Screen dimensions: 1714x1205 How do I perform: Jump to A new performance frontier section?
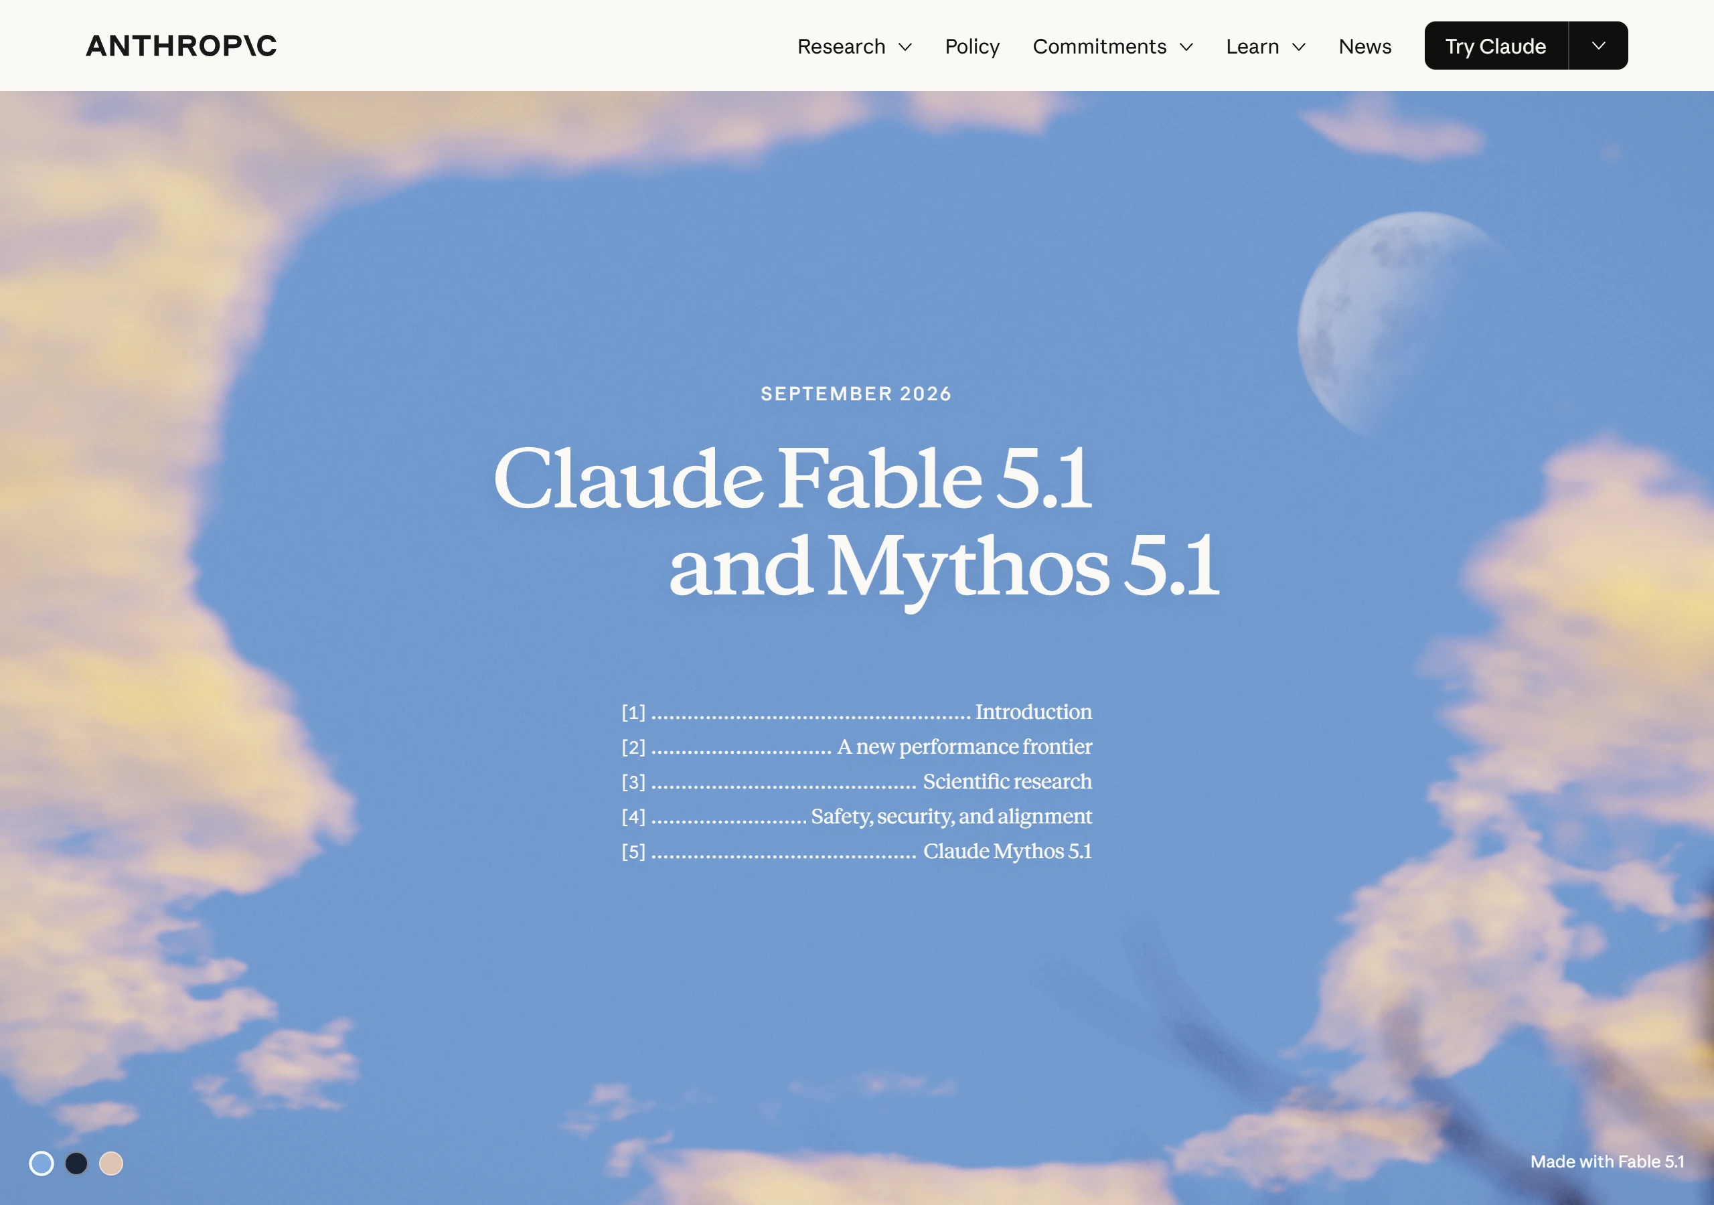856,746
